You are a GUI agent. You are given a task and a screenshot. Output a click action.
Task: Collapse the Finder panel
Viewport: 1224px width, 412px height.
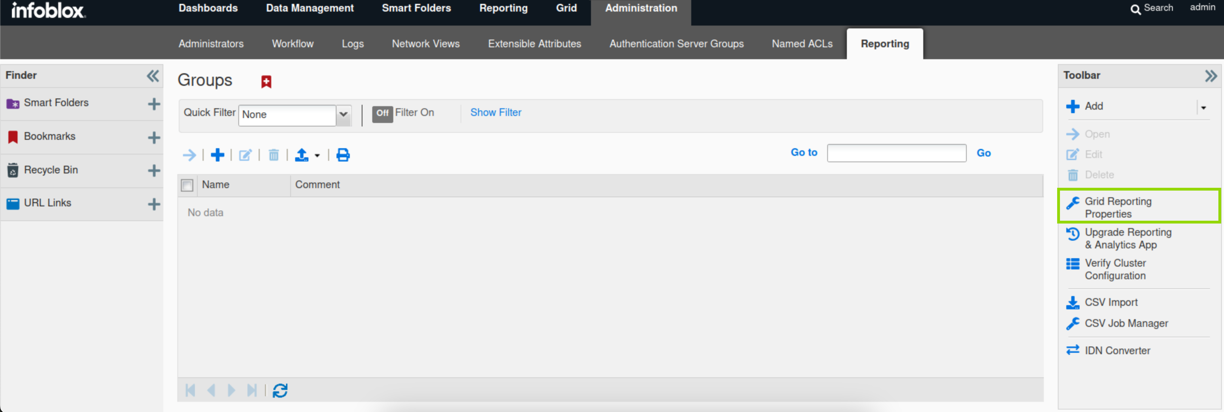152,75
